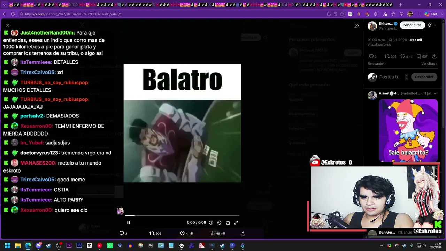
Task: Expand the Relevante sort dropdown
Action: tap(377, 64)
